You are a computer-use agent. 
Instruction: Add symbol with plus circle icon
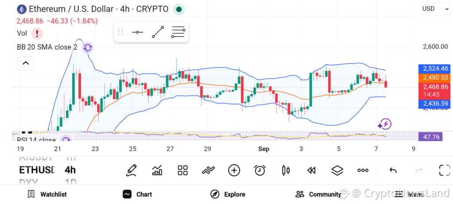click(234, 170)
